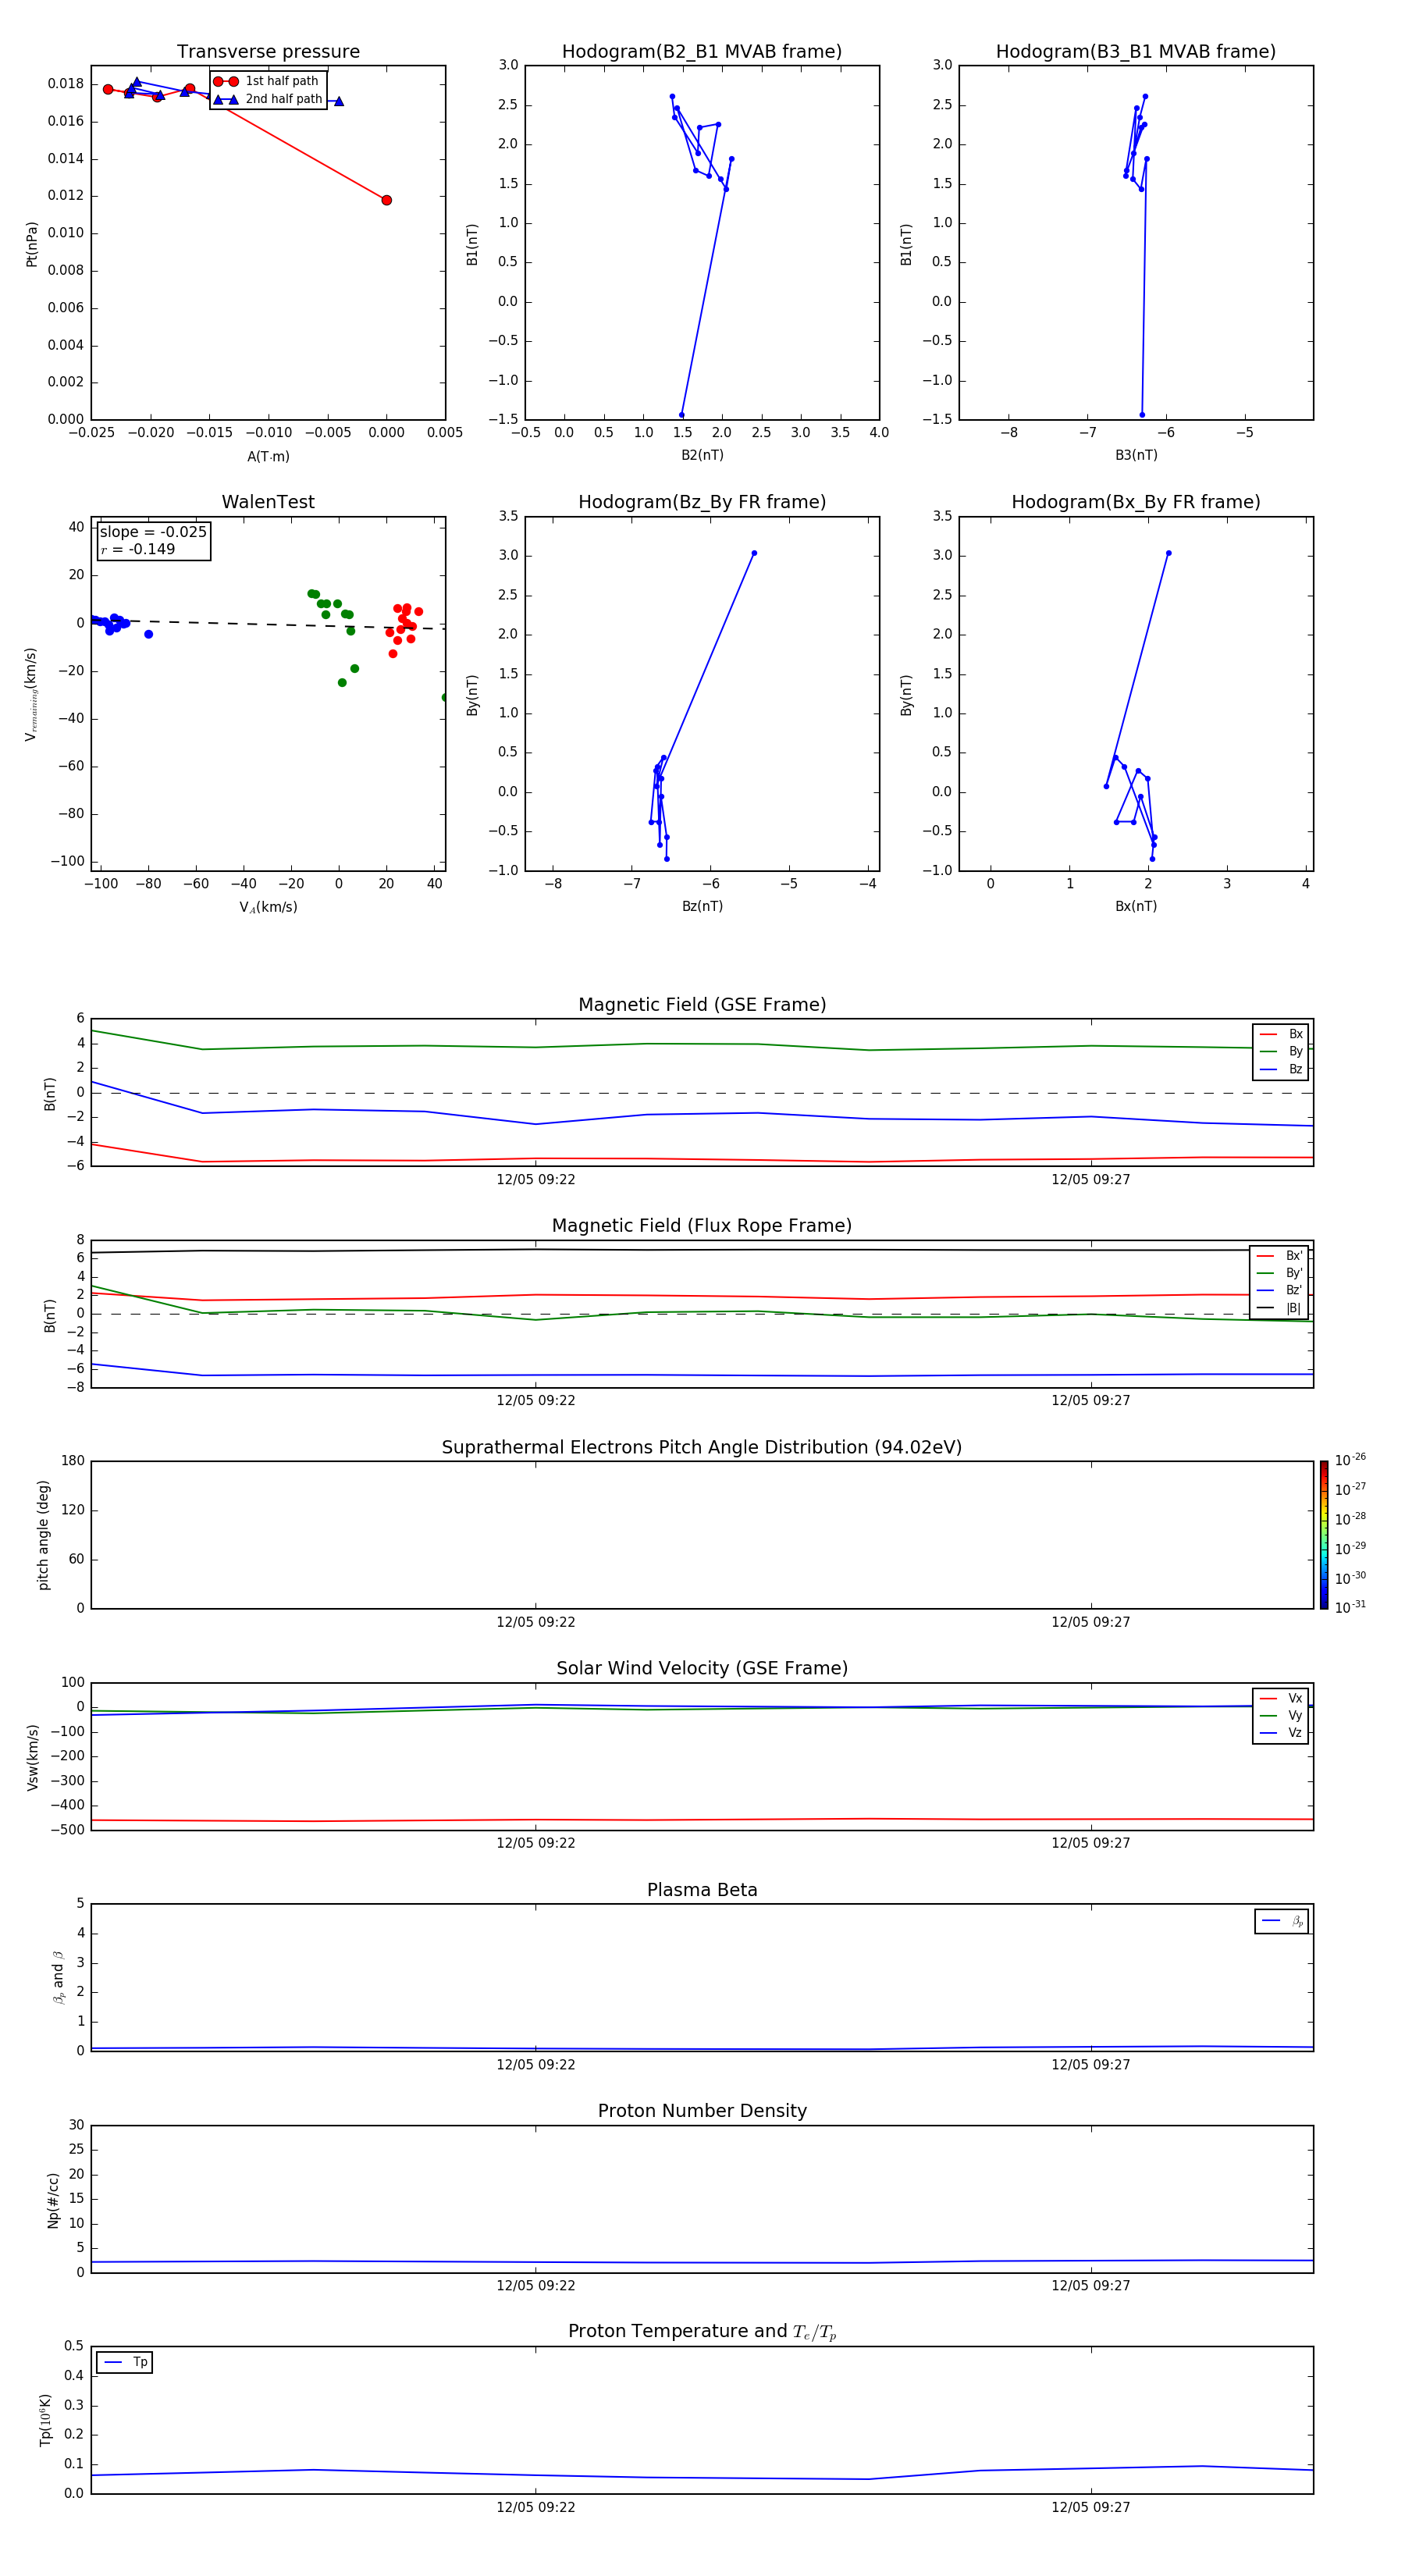Click the Suprathermal Electrons Pitch Angle title
This screenshot has height=2576, width=1405.
pyautogui.click(x=702, y=1448)
